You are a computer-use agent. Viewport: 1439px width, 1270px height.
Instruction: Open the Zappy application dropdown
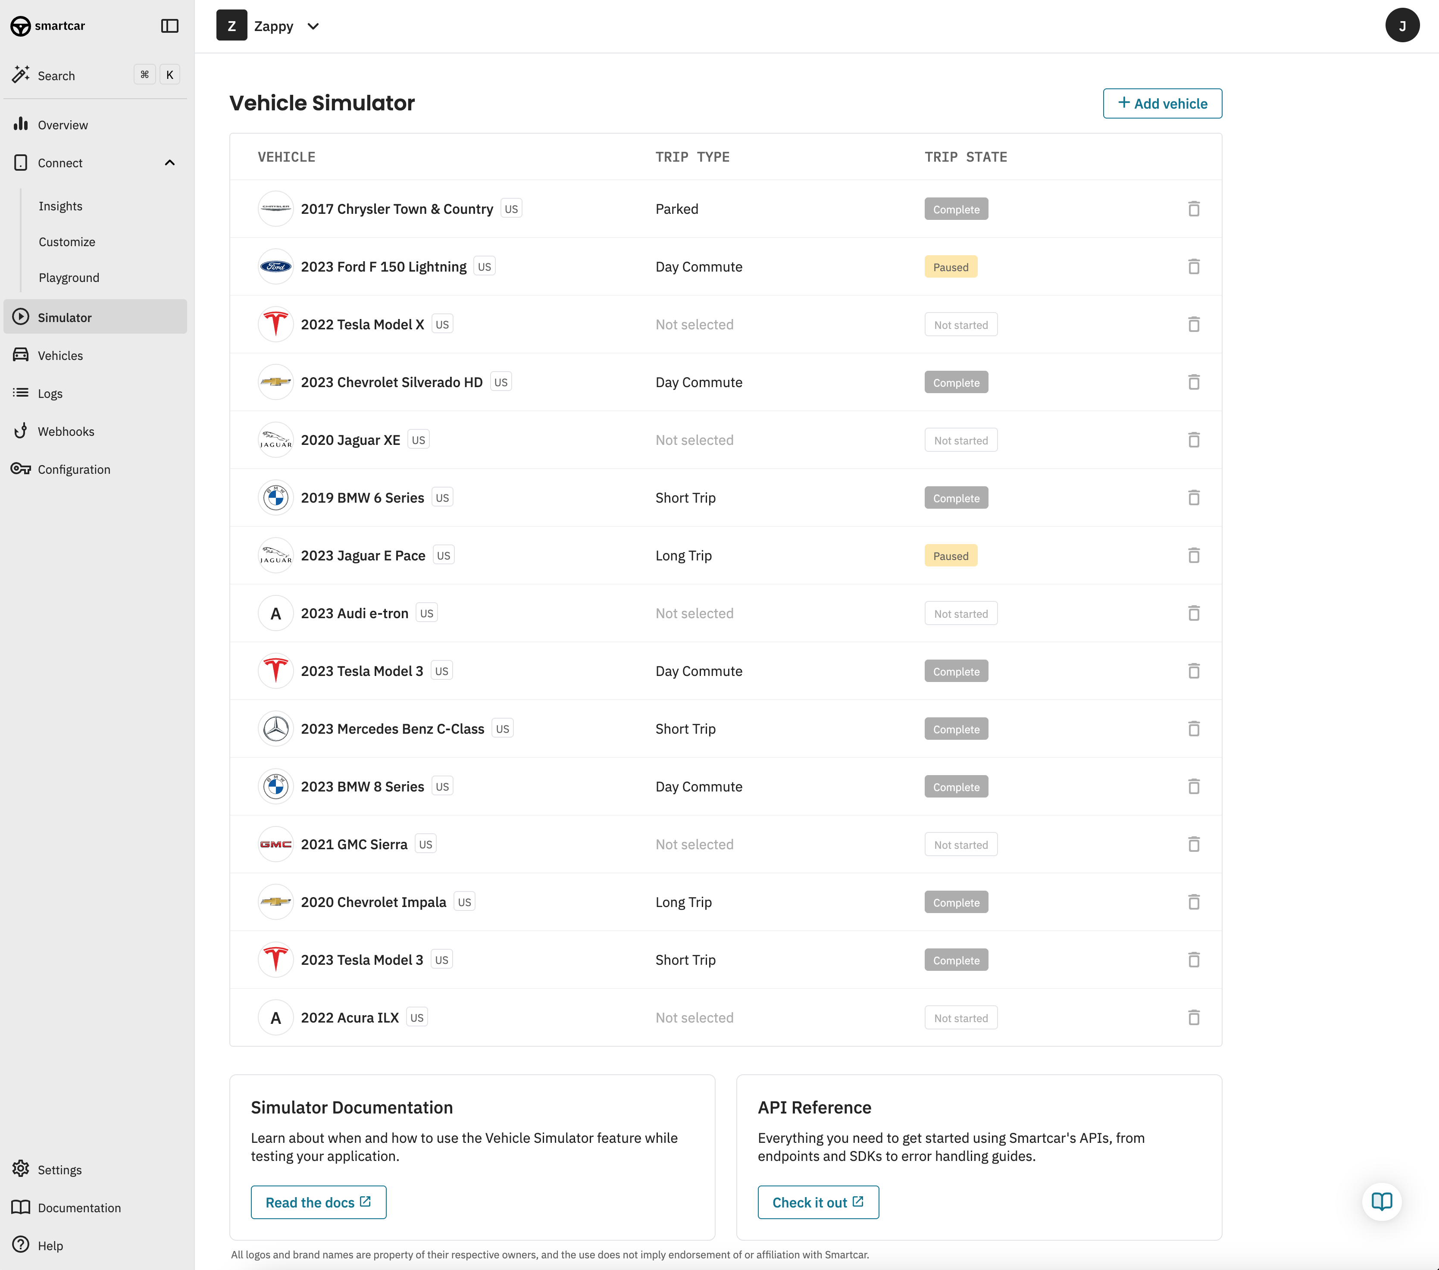pos(269,26)
